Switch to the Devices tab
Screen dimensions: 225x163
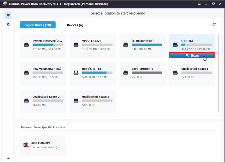click(75, 24)
